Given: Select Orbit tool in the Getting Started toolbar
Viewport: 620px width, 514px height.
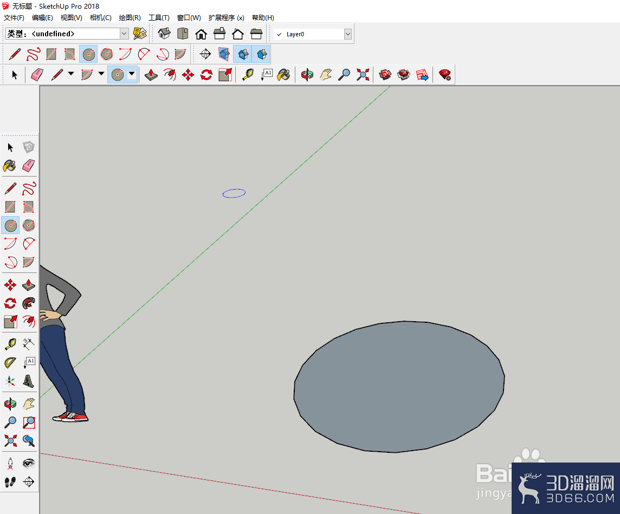Looking at the screenshot, I should (307, 74).
